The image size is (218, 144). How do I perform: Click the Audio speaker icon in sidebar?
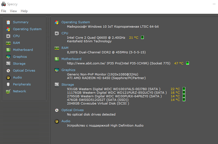[8, 78]
